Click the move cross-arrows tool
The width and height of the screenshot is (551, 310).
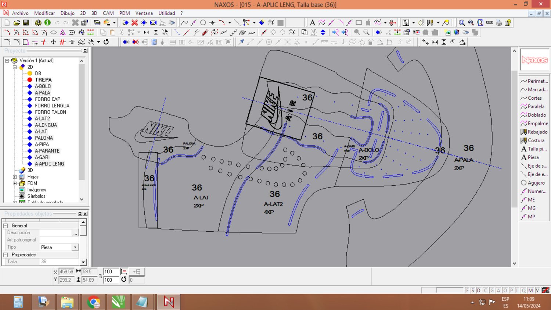[x=53, y=42]
